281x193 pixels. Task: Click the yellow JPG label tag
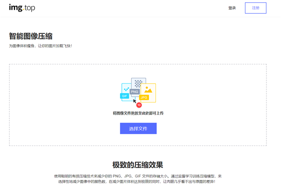[x=144, y=97]
